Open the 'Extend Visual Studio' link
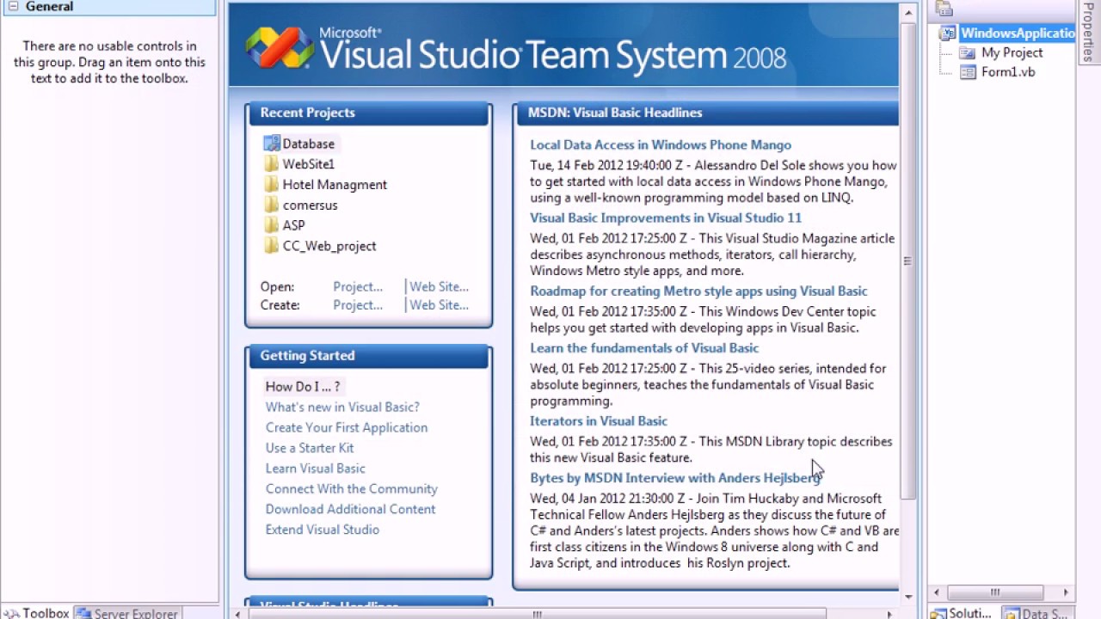This screenshot has width=1101, height=619. pos(322,530)
